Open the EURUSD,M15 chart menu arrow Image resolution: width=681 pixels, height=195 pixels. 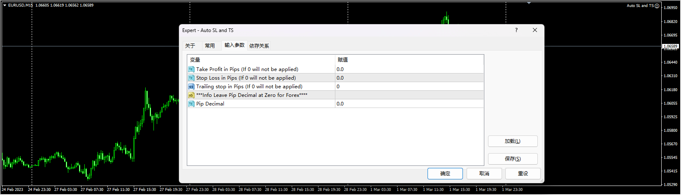point(5,5)
